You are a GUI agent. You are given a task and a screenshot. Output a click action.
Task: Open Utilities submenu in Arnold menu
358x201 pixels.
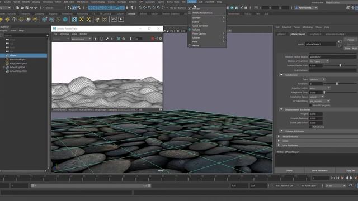tap(207, 37)
